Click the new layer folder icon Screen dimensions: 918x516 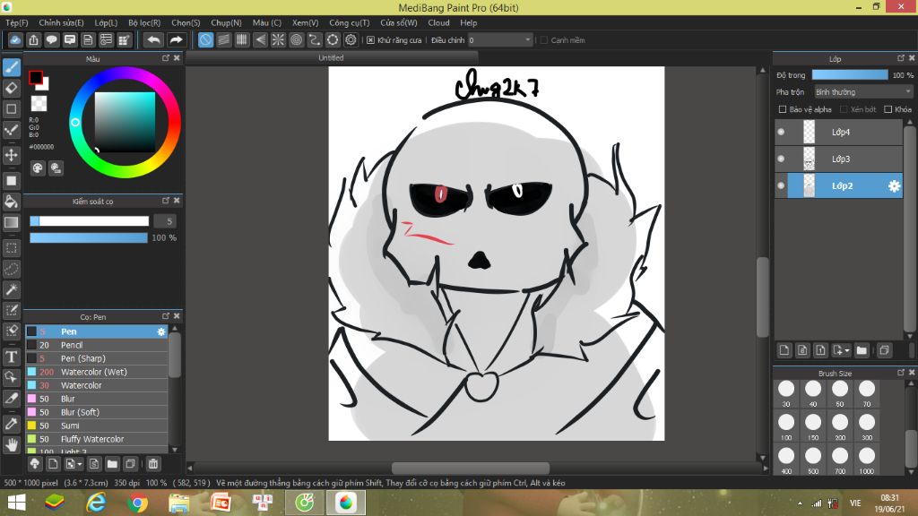pos(862,350)
